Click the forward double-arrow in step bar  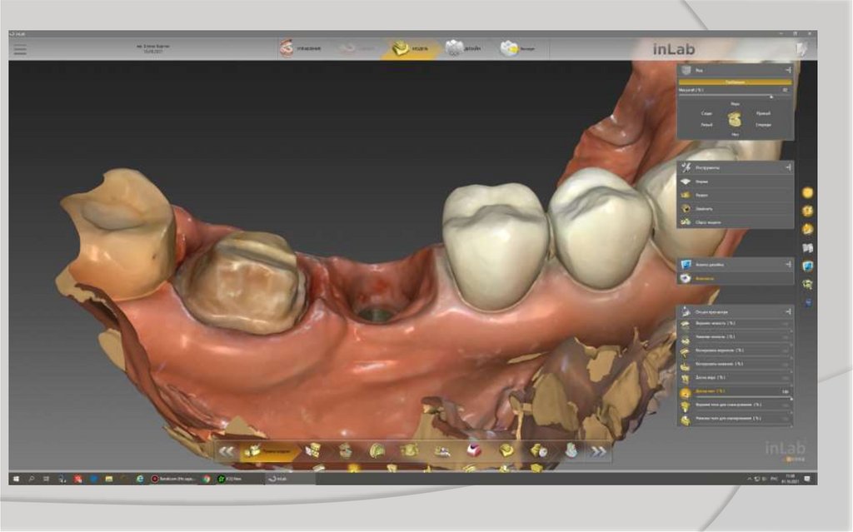pyautogui.click(x=598, y=451)
